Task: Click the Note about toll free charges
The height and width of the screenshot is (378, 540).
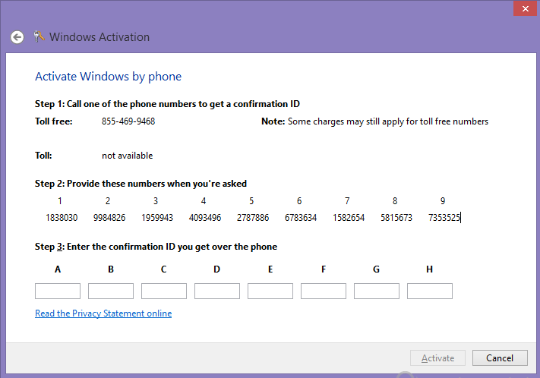Action: tap(374, 121)
